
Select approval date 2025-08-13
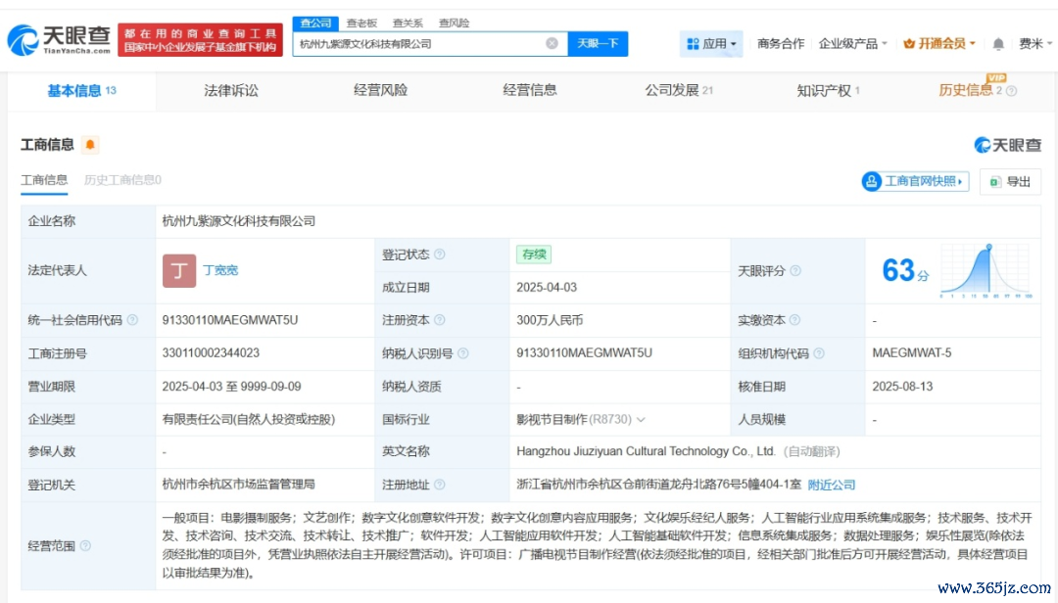coord(902,387)
